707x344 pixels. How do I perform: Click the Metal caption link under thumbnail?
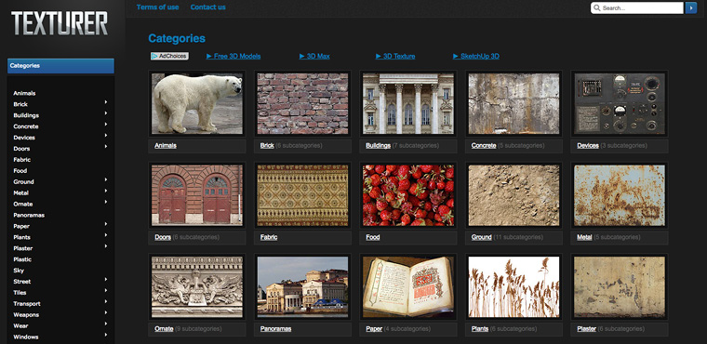tap(584, 237)
